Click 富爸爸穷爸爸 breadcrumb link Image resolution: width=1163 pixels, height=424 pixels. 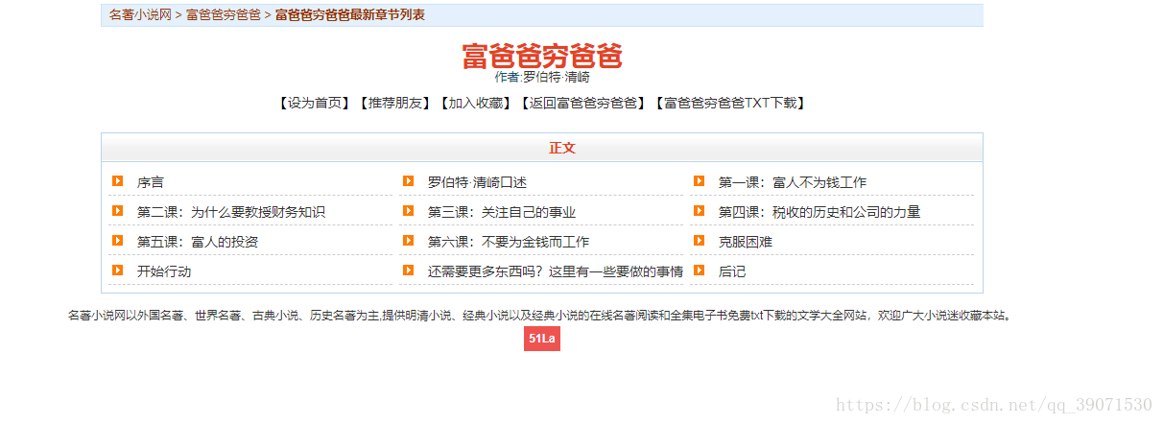[224, 14]
